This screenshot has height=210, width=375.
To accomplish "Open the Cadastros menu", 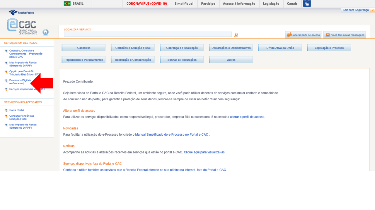I will coord(84,48).
